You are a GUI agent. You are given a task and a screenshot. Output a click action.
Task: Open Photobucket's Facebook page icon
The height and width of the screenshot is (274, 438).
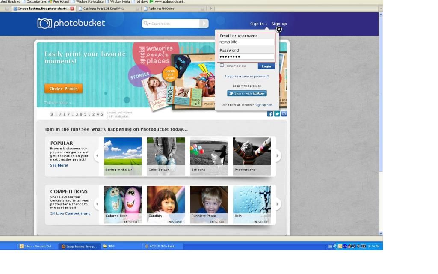(x=270, y=114)
